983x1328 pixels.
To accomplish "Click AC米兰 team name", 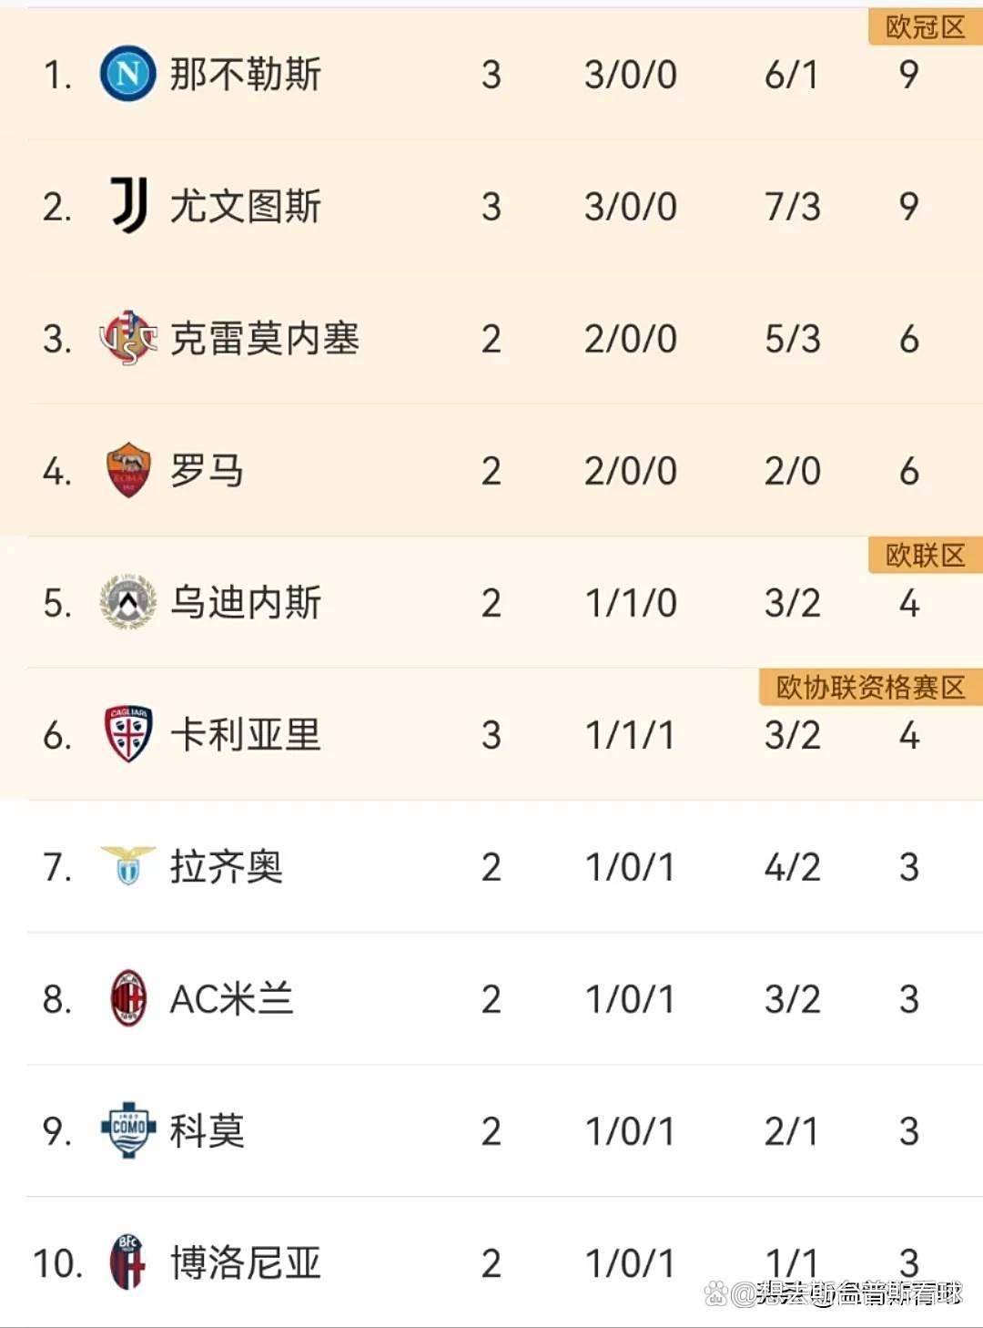I will [232, 998].
